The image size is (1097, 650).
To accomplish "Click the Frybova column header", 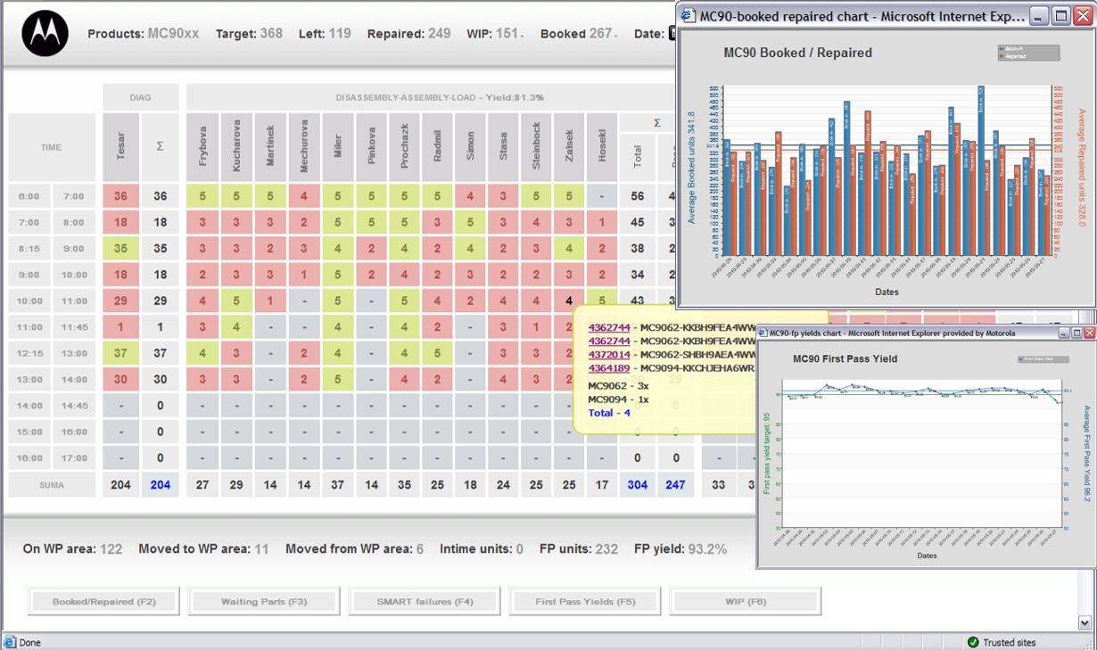I will pos(202,147).
